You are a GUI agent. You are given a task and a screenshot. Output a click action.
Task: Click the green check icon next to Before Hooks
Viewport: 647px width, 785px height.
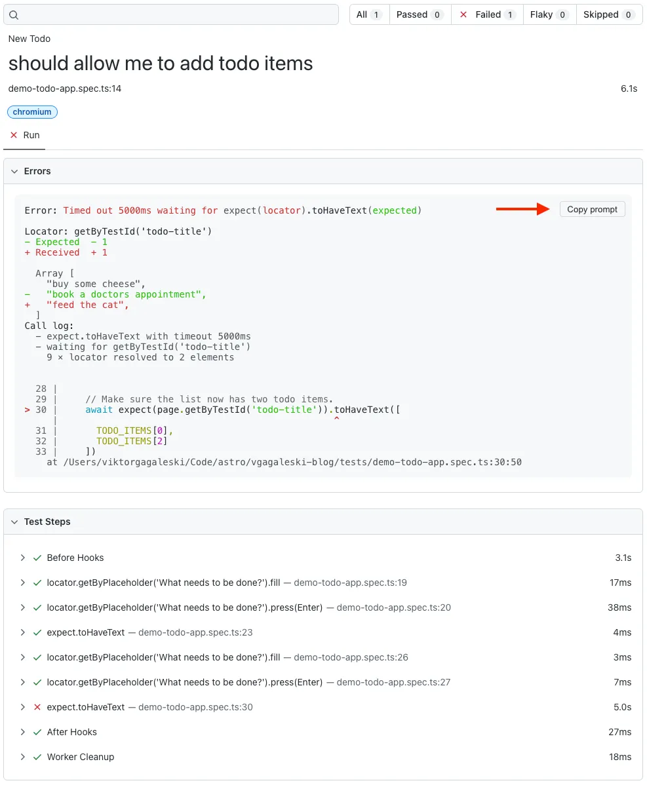tap(37, 558)
